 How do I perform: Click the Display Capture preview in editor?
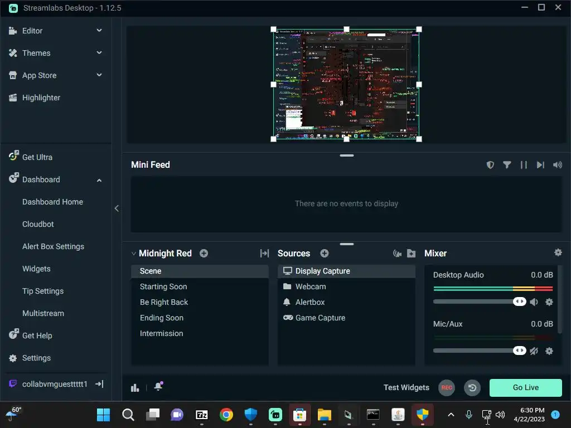[346, 84]
